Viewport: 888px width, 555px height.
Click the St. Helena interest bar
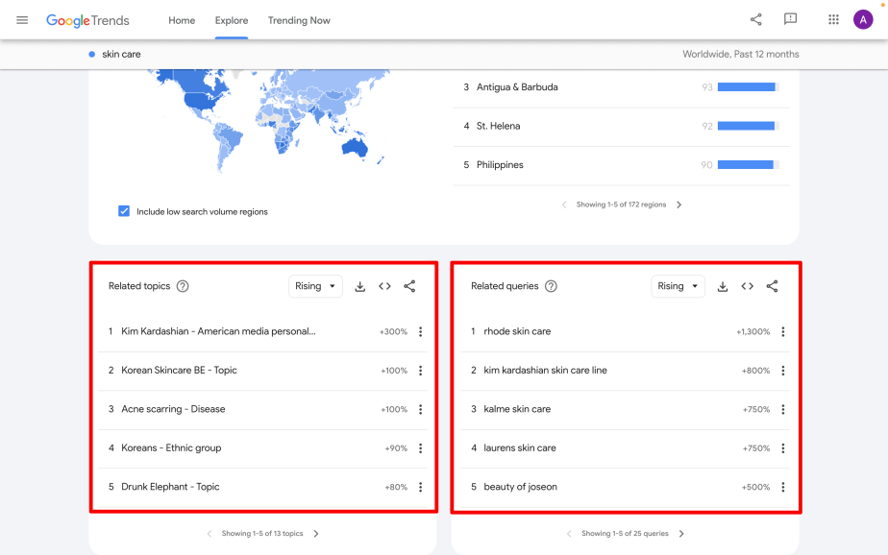coord(748,126)
